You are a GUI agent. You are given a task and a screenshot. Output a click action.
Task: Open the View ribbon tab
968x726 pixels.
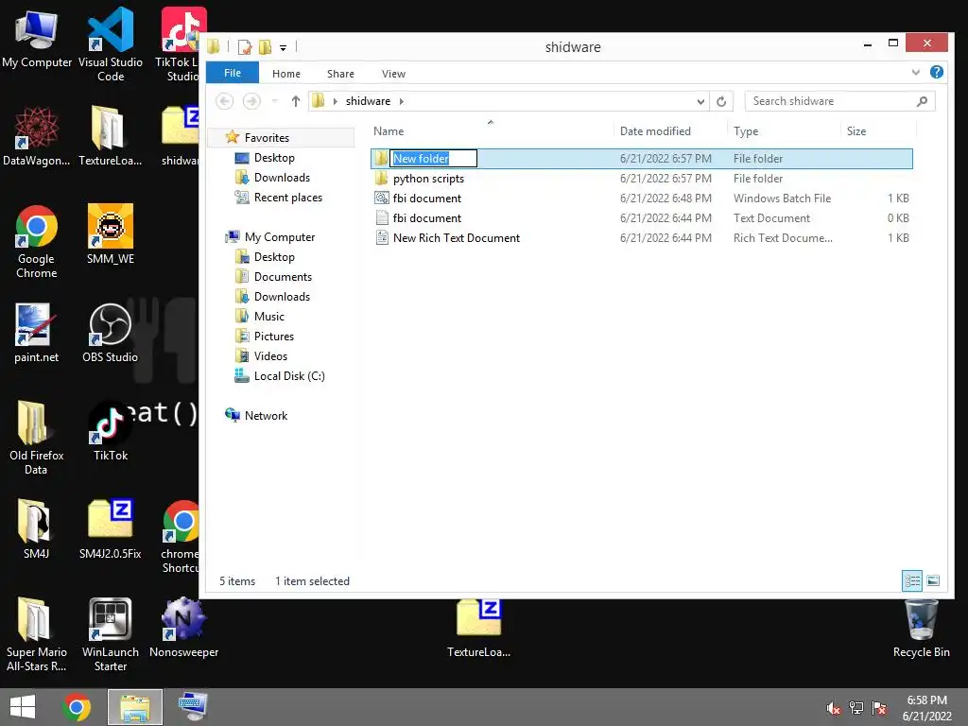pos(393,74)
